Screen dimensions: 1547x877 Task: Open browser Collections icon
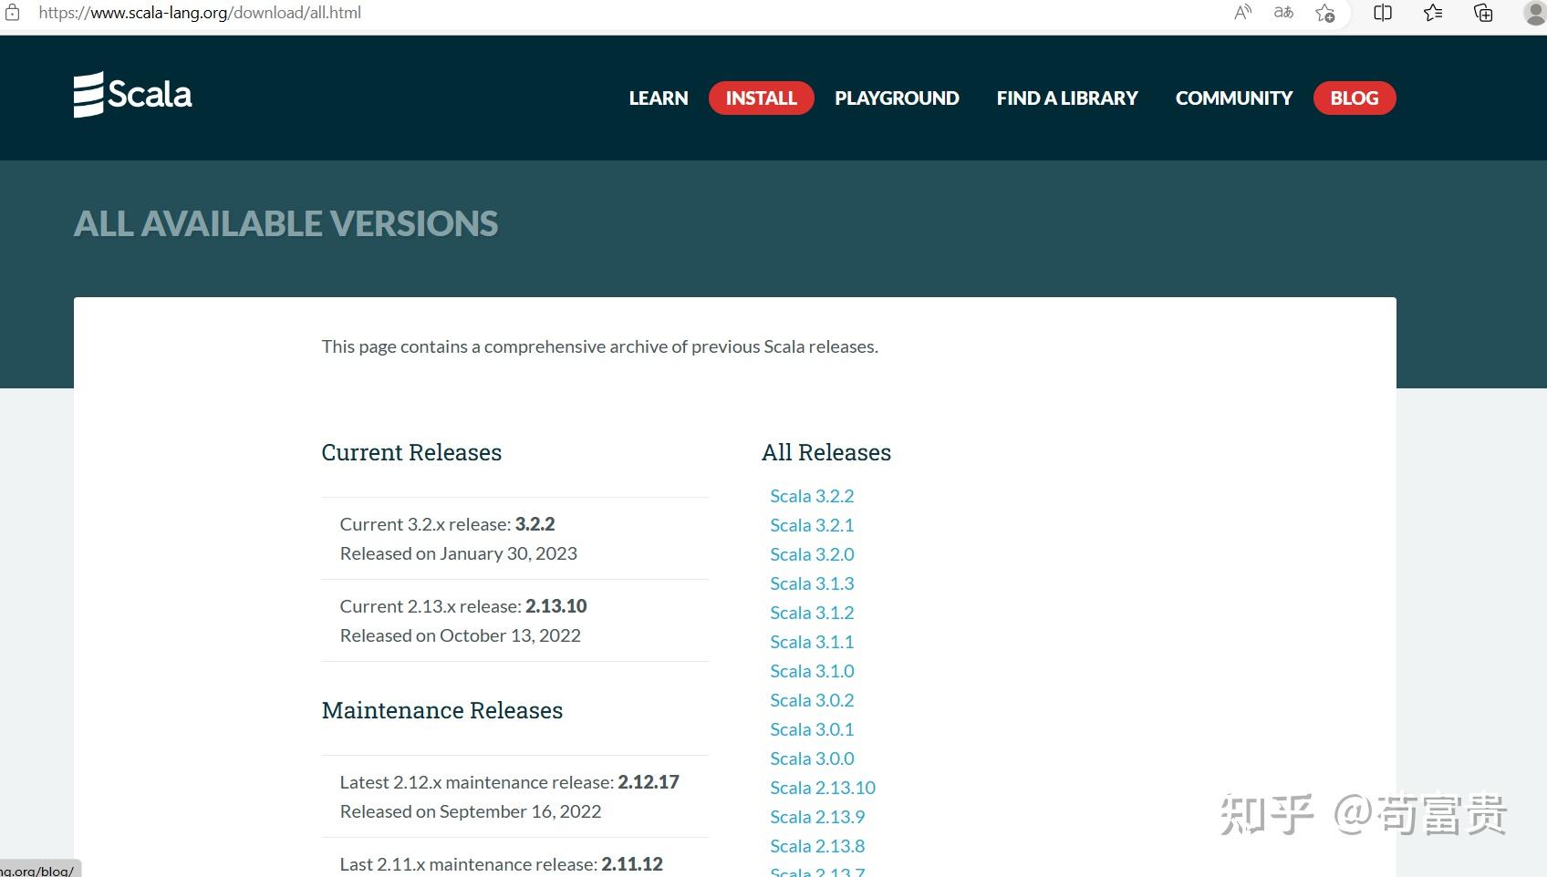point(1483,13)
